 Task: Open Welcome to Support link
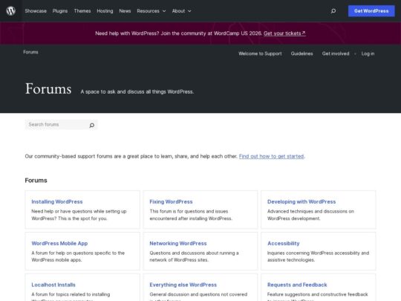[x=260, y=54]
